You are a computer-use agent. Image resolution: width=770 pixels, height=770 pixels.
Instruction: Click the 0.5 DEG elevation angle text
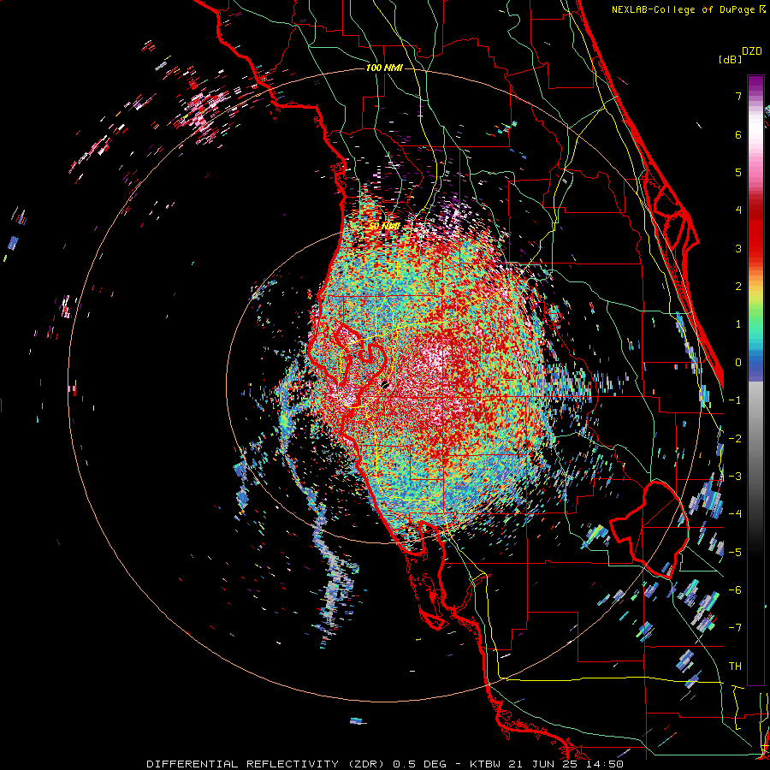(x=420, y=764)
